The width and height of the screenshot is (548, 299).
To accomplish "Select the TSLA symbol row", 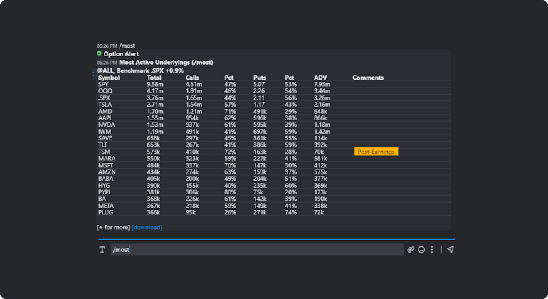I will (x=105, y=104).
